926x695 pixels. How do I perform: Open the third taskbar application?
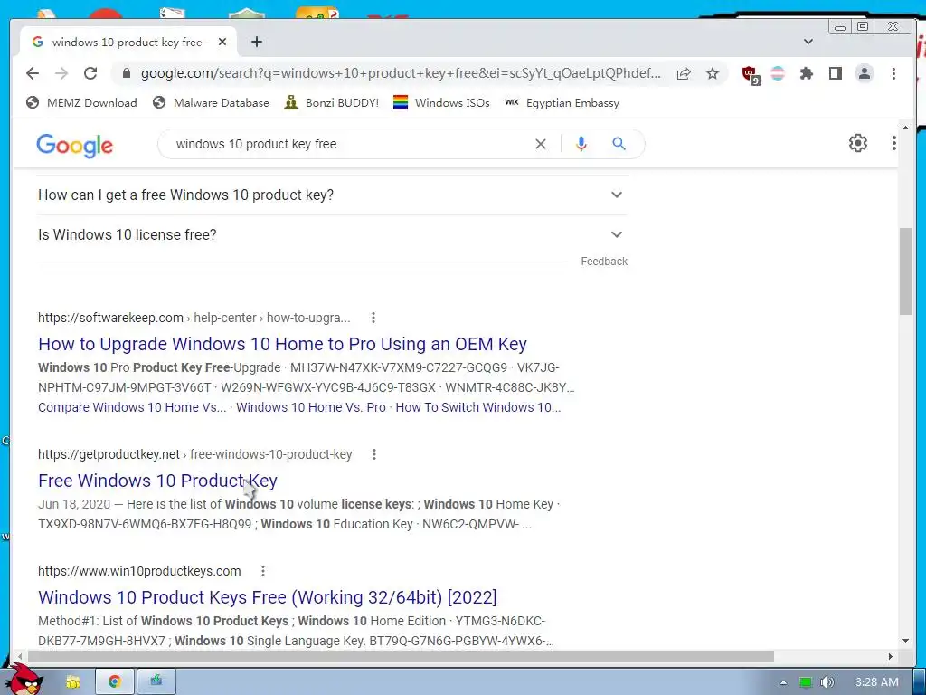pyautogui.click(x=156, y=681)
